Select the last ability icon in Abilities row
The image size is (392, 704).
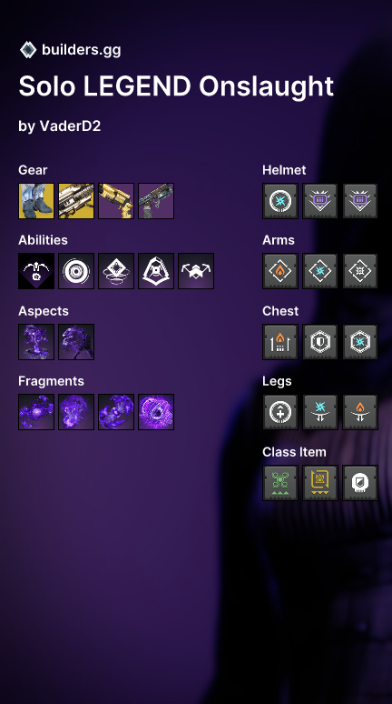pyautogui.click(x=196, y=271)
